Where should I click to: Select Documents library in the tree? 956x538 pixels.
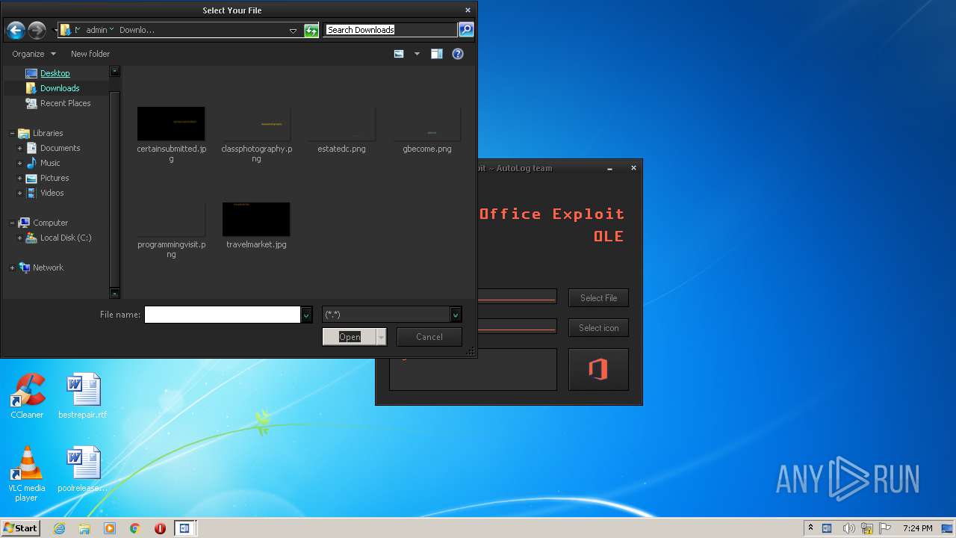pyautogui.click(x=60, y=148)
